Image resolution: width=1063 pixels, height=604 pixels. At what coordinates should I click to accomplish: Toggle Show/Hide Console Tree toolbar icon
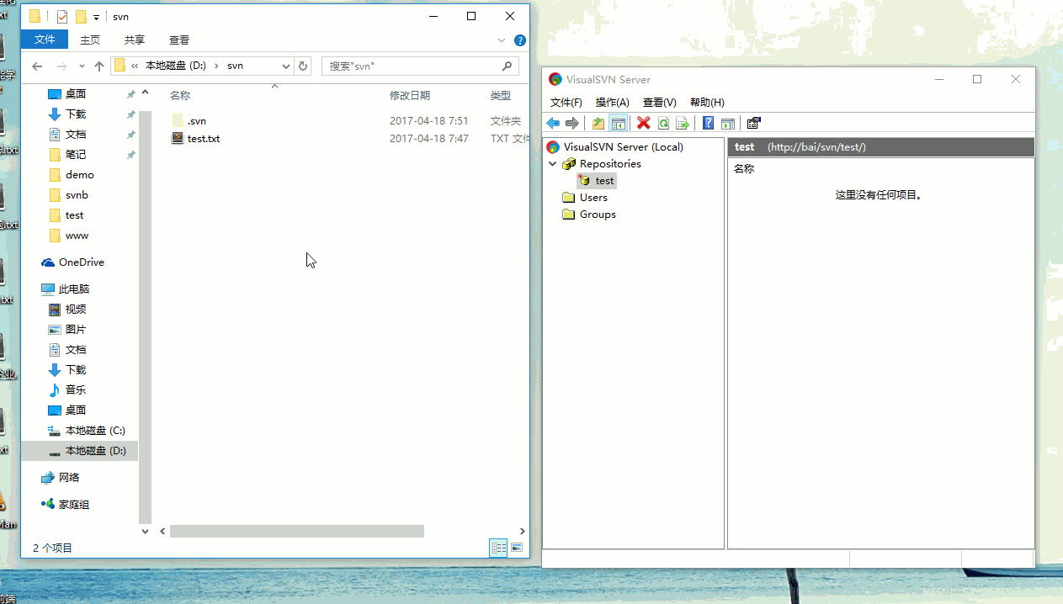pos(619,124)
